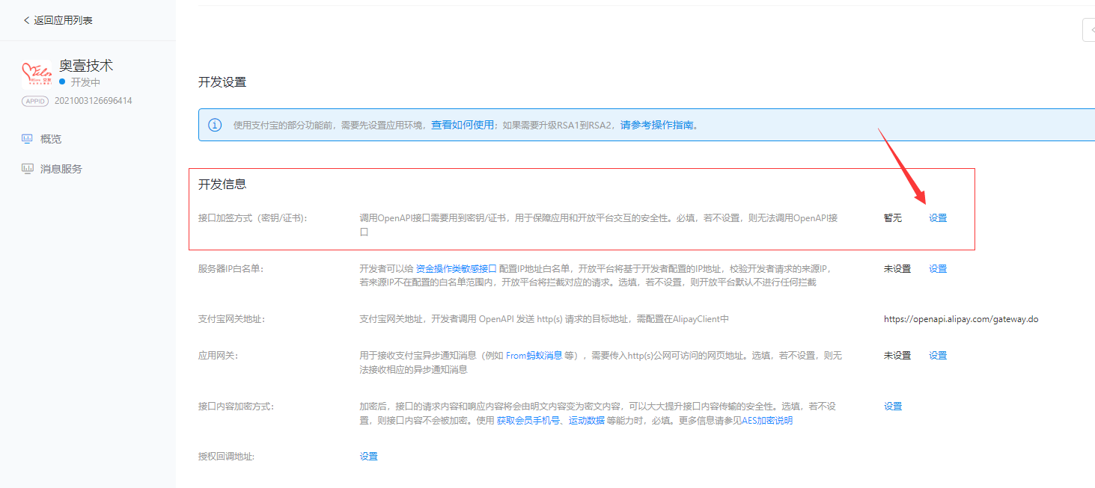Click the 奥壹技术 app logo

pyautogui.click(x=37, y=75)
